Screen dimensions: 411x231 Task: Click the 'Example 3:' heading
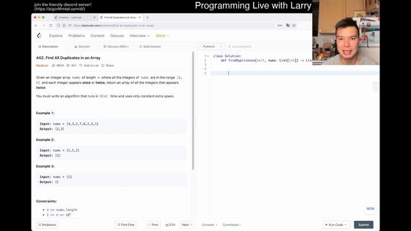pos(46,166)
